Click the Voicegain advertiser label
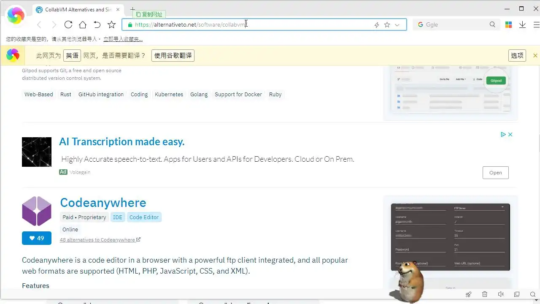This screenshot has width=540, height=304. point(80,172)
